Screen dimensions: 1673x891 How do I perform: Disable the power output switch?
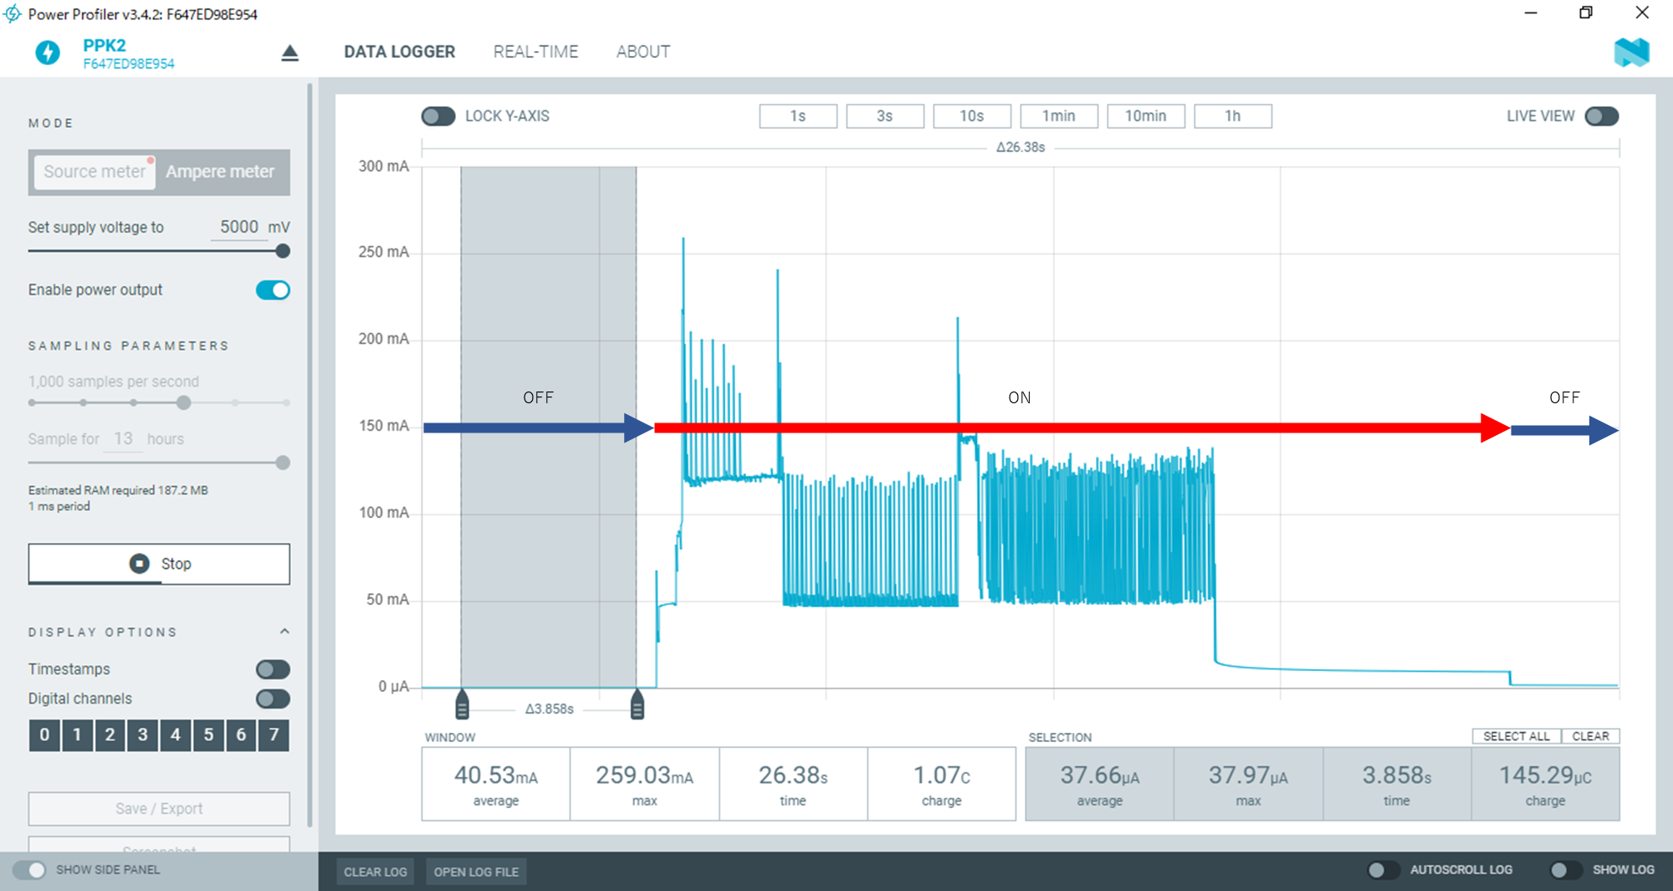pyautogui.click(x=273, y=290)
